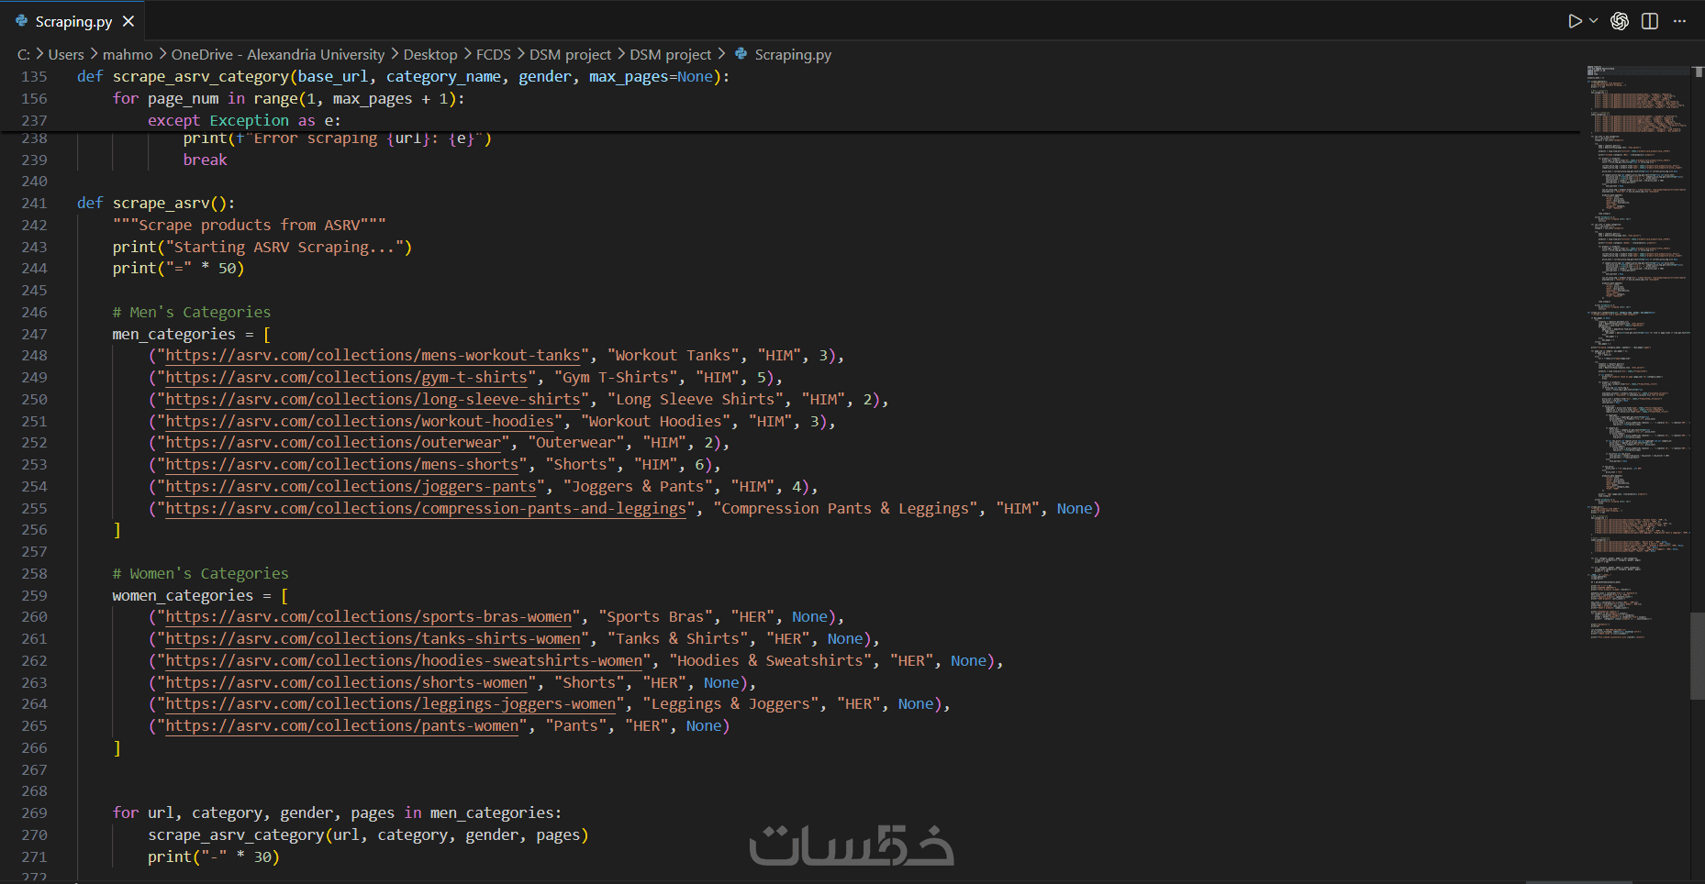Click line number 247 in the gutter
Screen dimensions: 1705x884
[34, 335]
